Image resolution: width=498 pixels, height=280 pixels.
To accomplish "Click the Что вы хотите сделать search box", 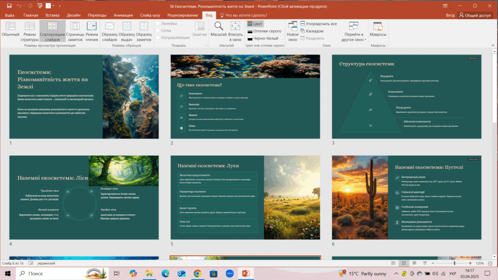I will tap(243, 15).
